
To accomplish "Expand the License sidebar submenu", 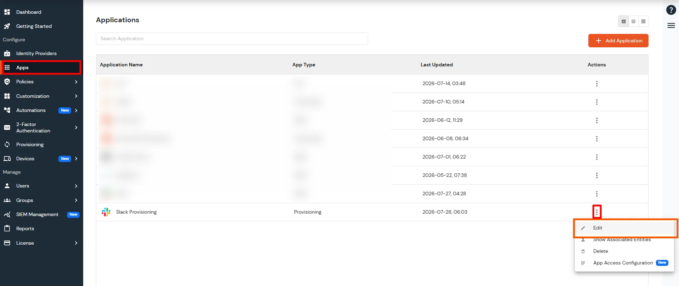I will (x=76, y=243).
